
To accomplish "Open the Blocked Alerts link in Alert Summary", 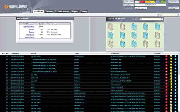I will pos(30,37).
